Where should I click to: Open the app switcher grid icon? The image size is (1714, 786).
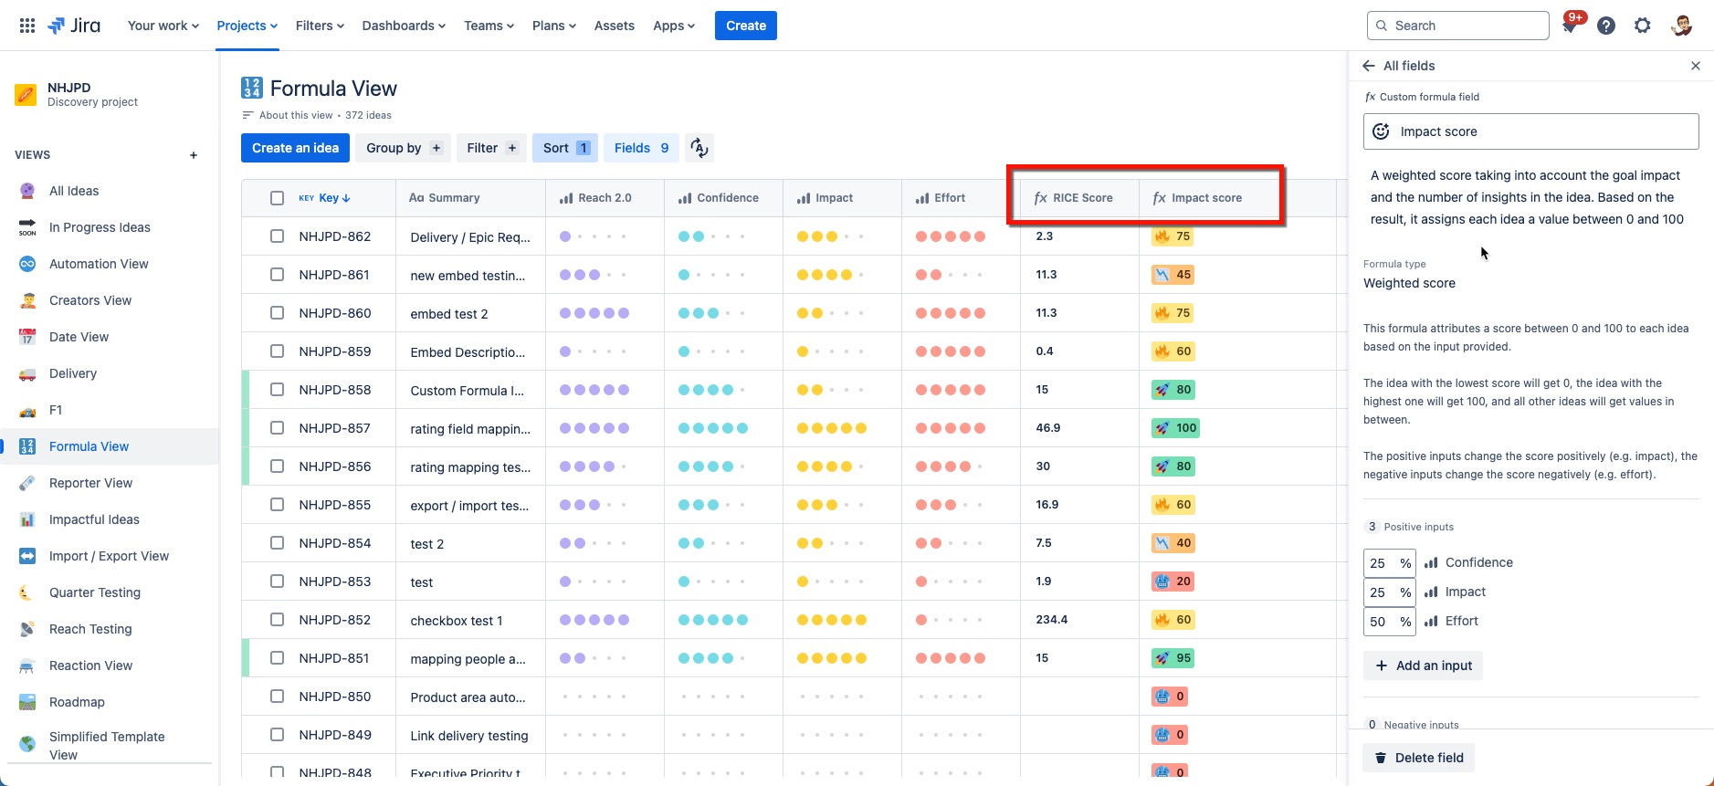point(27,26)
